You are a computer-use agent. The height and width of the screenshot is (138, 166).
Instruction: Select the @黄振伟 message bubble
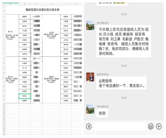pyautogui.click(x=121, y=83)
